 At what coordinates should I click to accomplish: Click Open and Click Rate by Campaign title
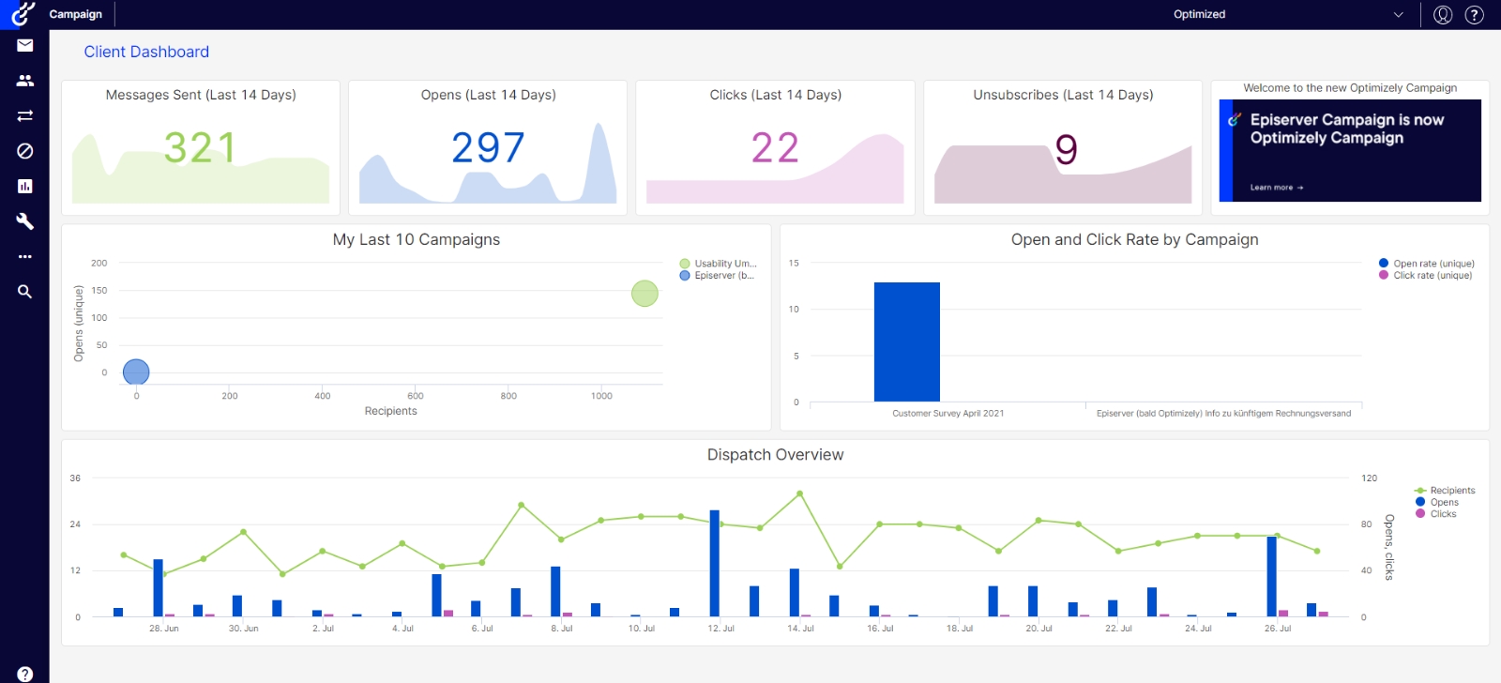coord(1135,239)
